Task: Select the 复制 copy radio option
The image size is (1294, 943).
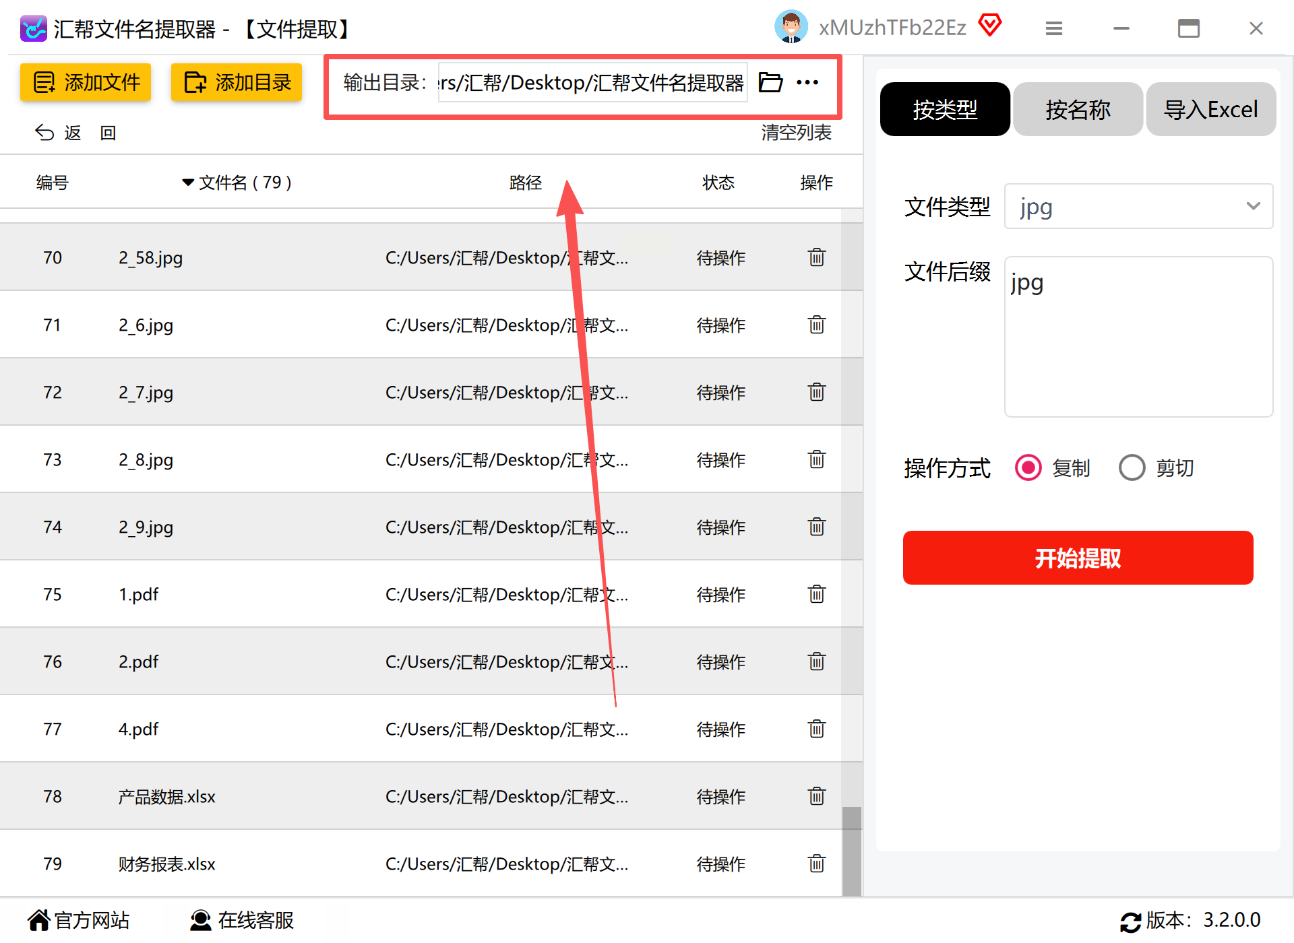Action: (x=1028, y=467)
